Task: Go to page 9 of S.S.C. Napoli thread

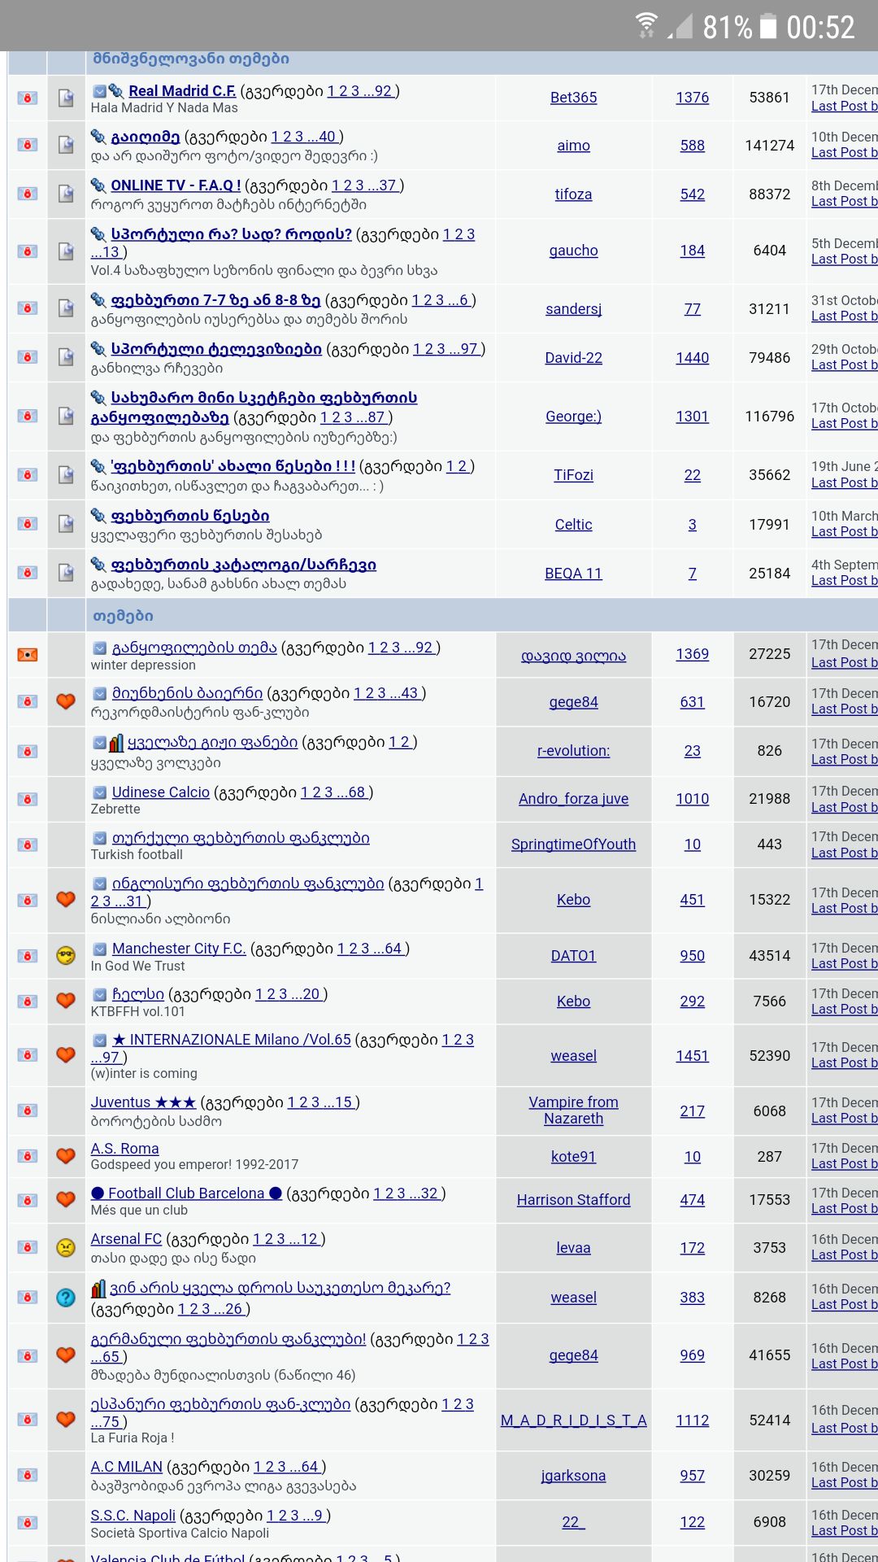Action: (x=318, y=1516)
